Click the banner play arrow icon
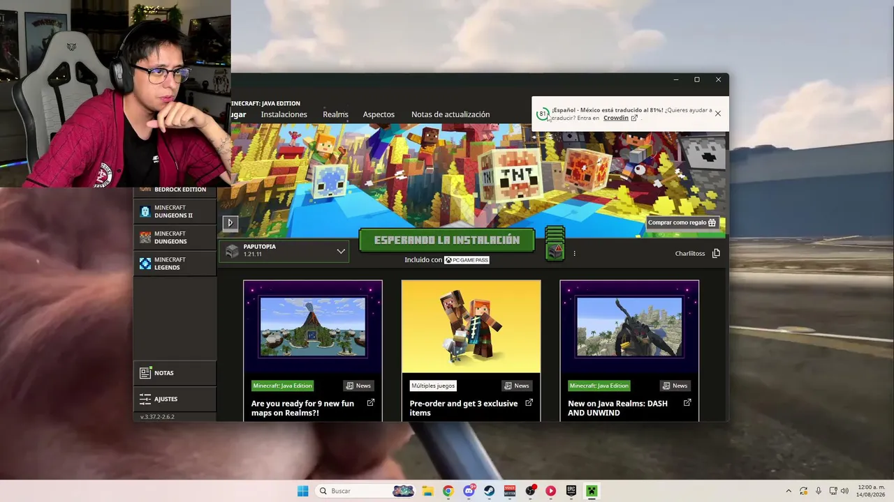Image resolution: width=894 pixels, height=502 pixels. click(230, 223)
